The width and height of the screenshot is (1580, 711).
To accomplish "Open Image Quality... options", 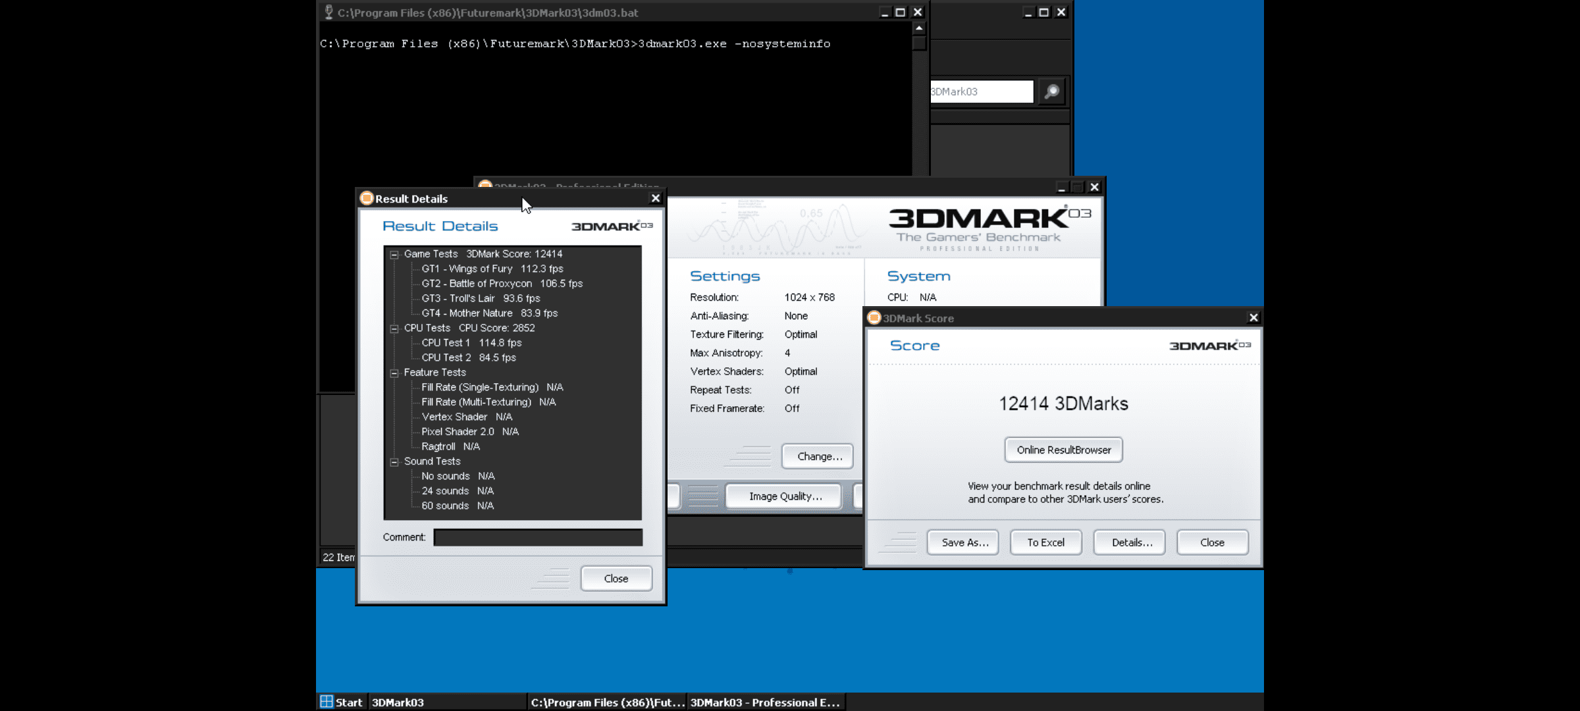I will [783, 496].
